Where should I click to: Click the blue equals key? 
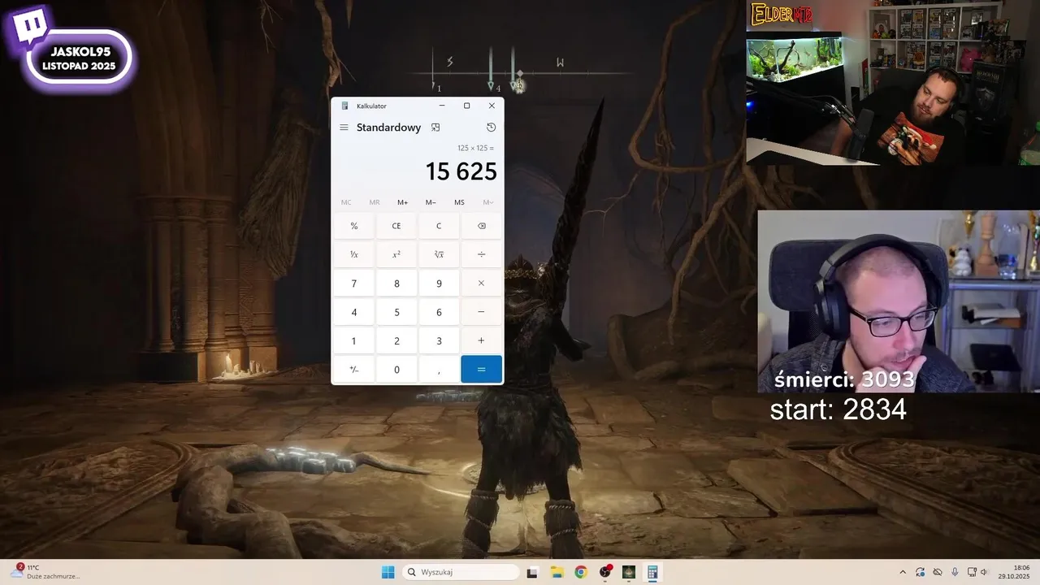481,369
